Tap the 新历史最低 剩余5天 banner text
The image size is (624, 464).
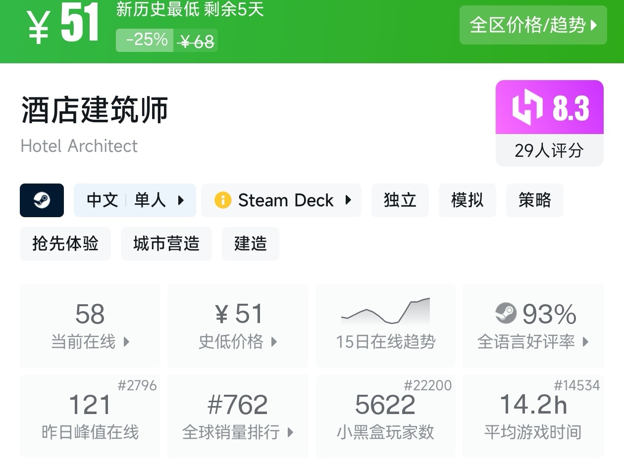190,10
